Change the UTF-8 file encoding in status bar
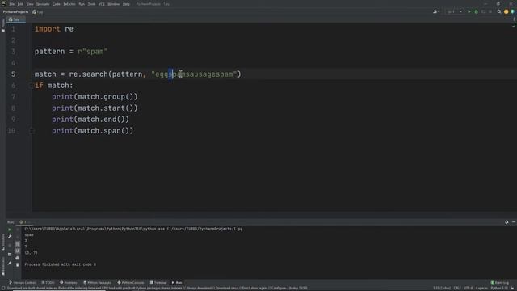 [469, 289]
